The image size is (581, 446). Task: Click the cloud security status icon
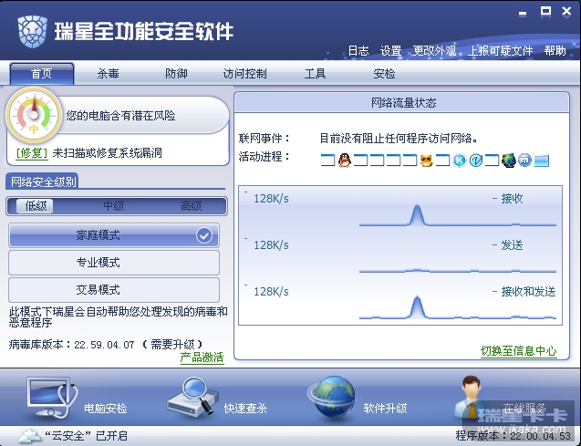pos(29,436)
